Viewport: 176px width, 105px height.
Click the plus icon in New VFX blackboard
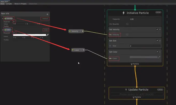47,14
